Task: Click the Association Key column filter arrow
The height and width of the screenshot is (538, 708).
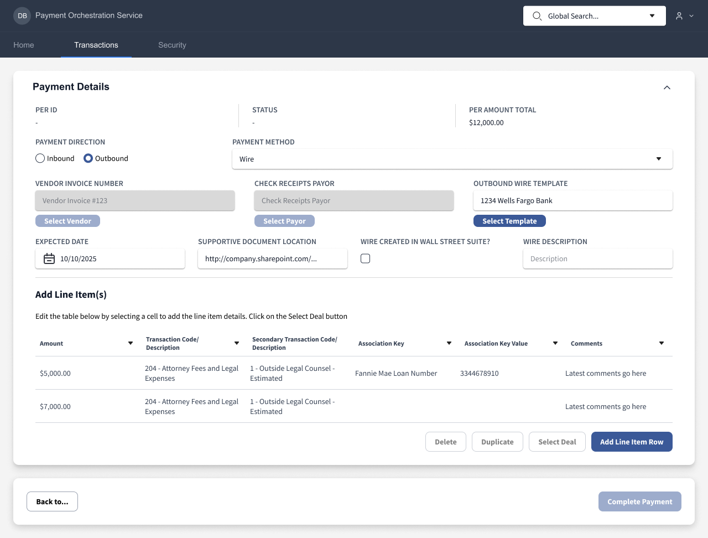Action: point(449,343)
